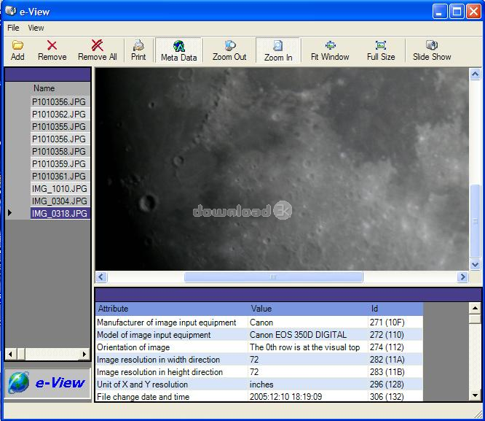
Task: Minimize the e-View window
Action: [x=439, y=12]
